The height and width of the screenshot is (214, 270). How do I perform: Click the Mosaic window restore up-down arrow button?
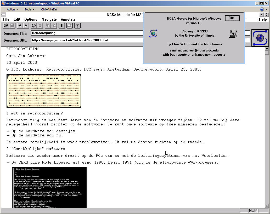pyautogui.click(x=266, y=15)
